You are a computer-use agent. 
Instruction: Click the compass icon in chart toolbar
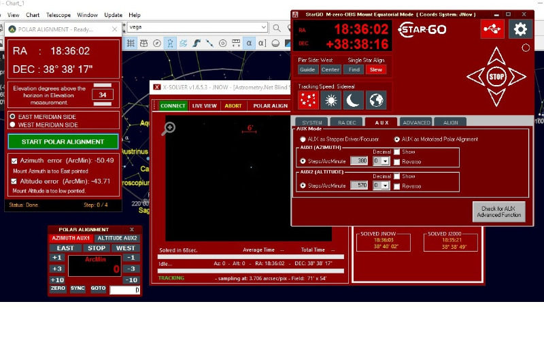(157, 44)
